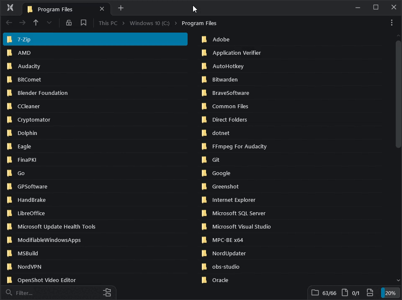Open a new tab with plus button
402x300 pixels.
point(121,8)
